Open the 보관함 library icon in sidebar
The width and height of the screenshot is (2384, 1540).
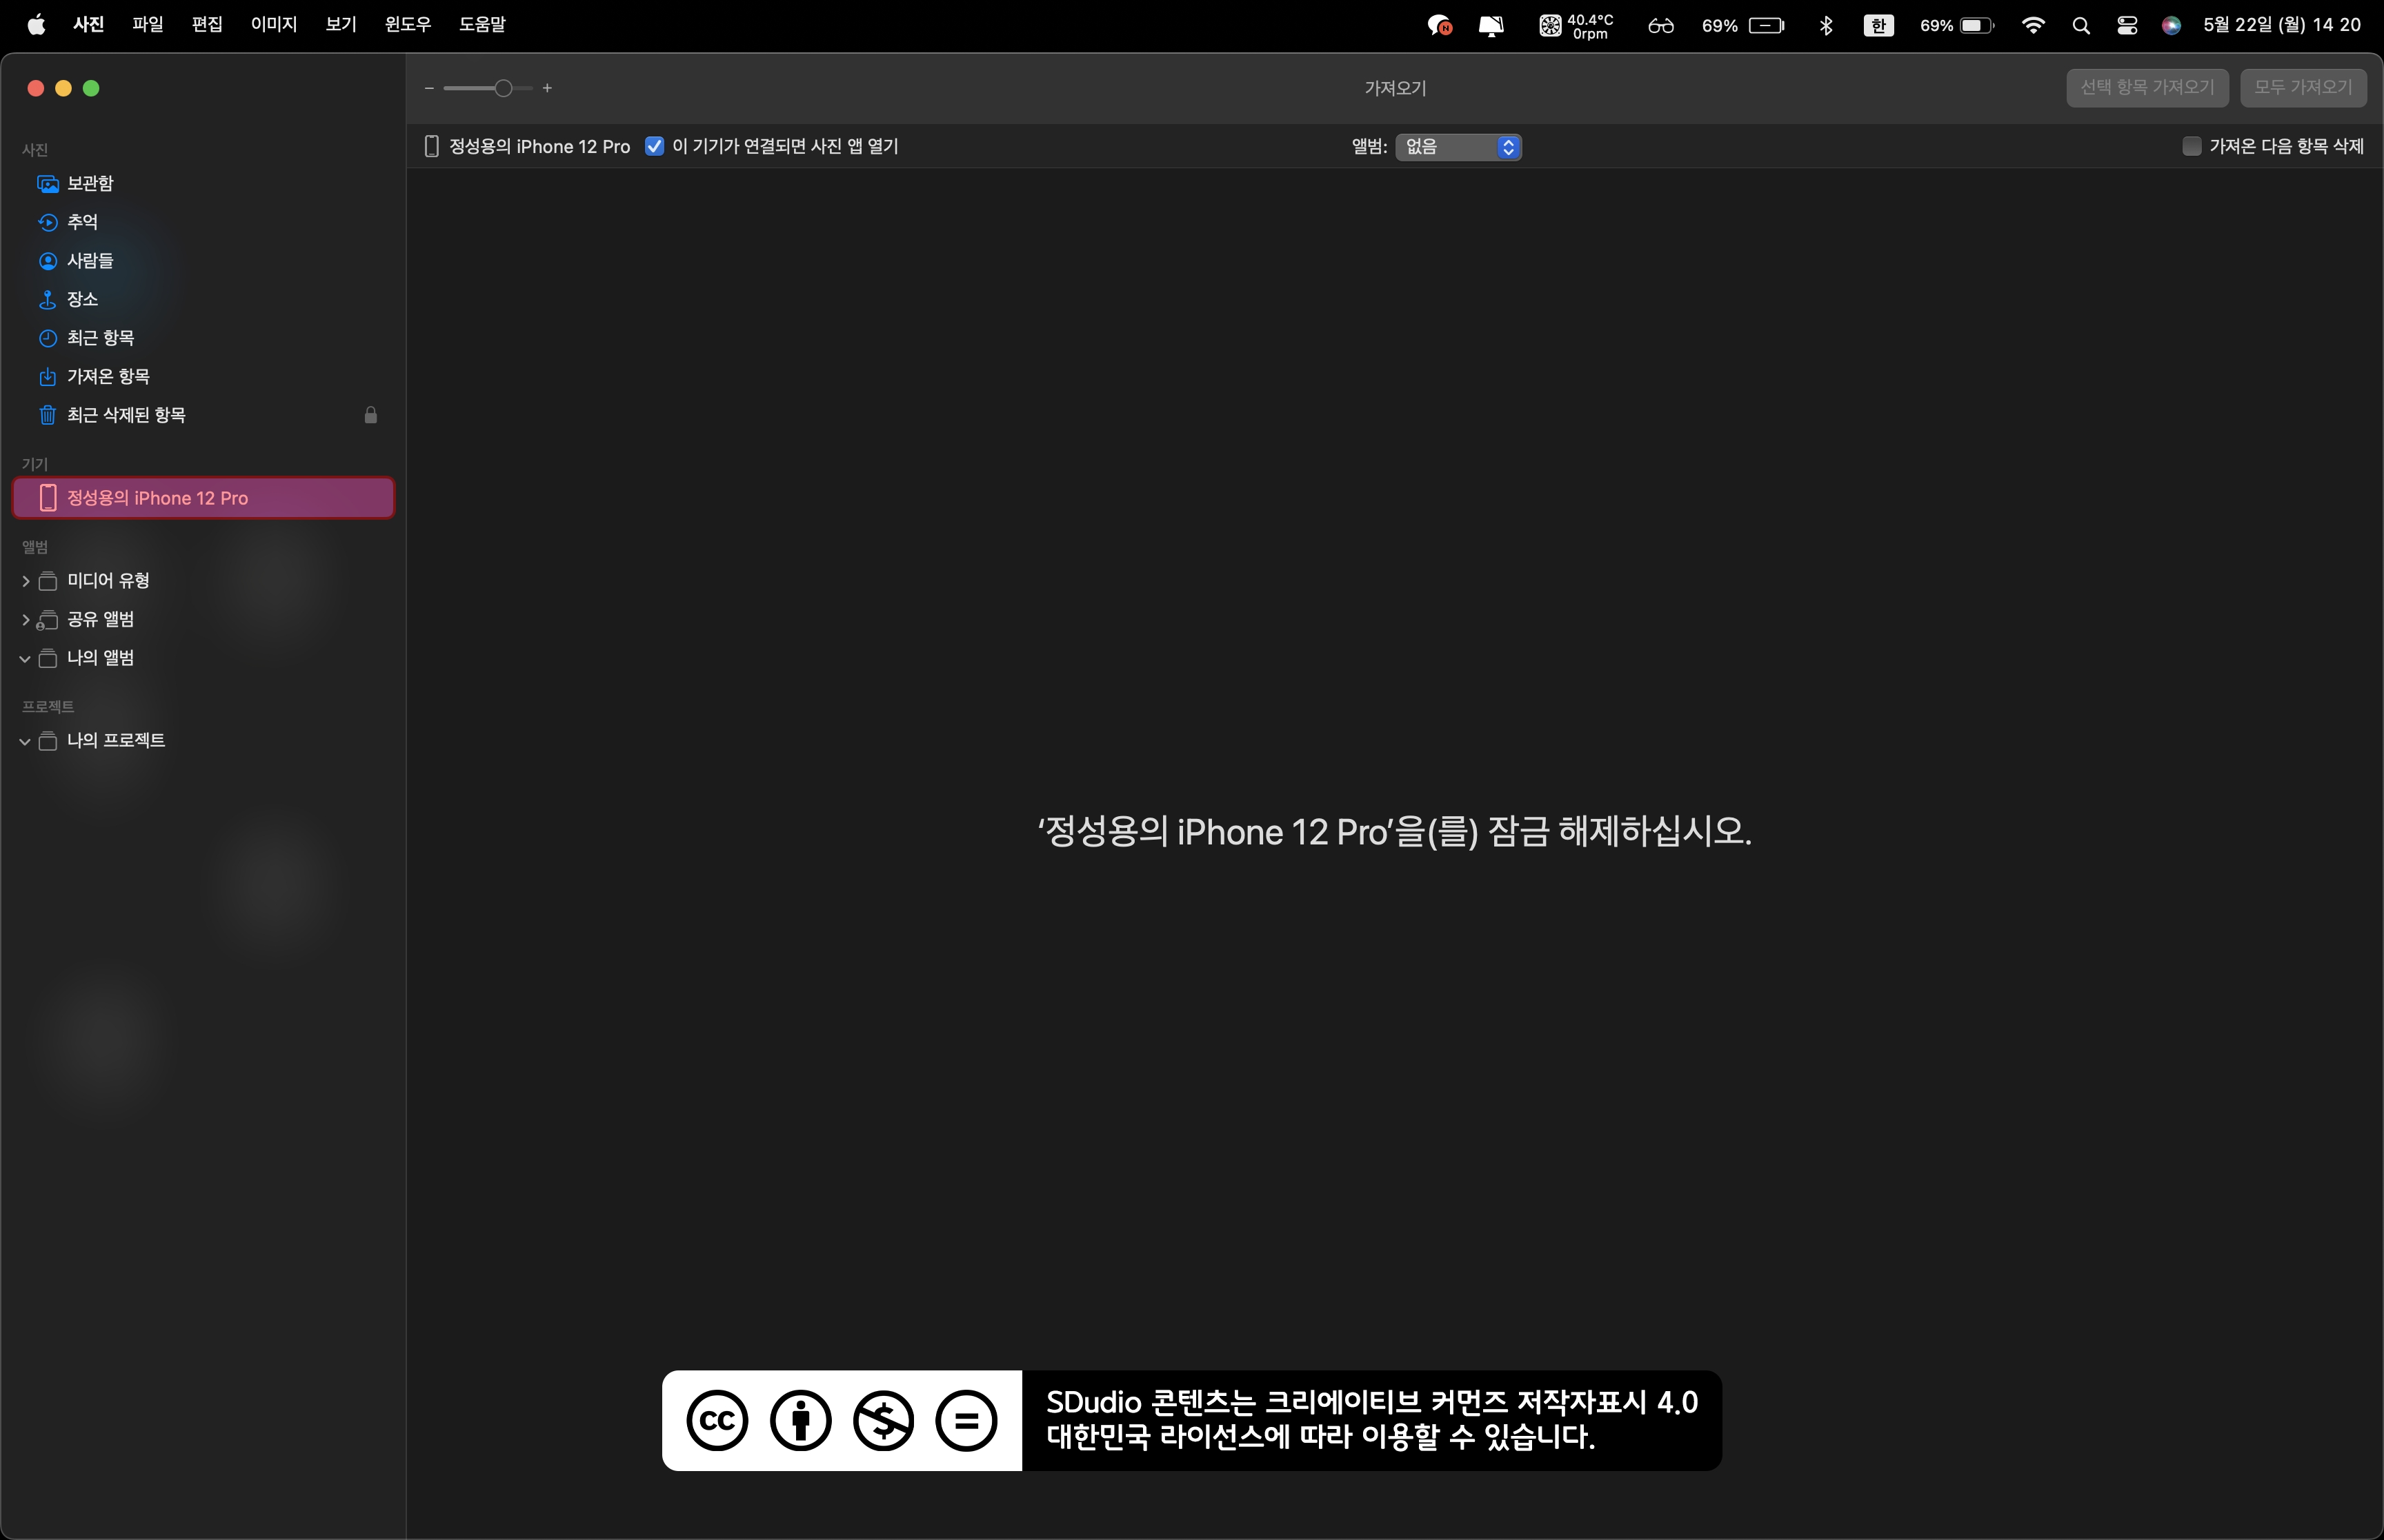coord(47,184)
